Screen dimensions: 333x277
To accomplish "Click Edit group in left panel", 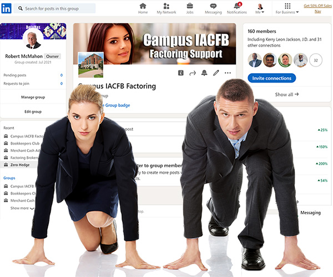I will point(33,111).
